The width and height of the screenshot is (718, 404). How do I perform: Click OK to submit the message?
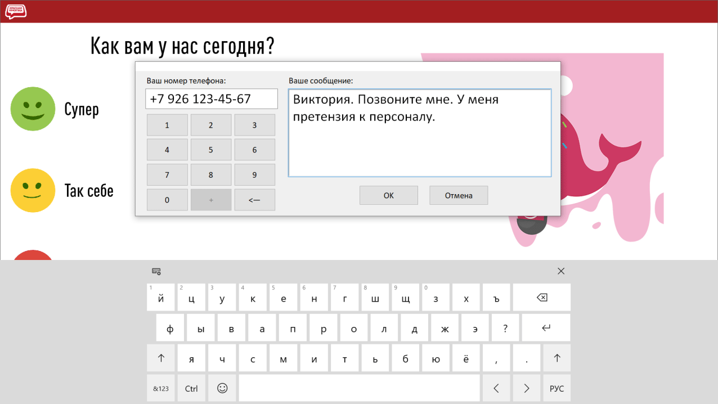pyautogui.click(x=388, y=195)
